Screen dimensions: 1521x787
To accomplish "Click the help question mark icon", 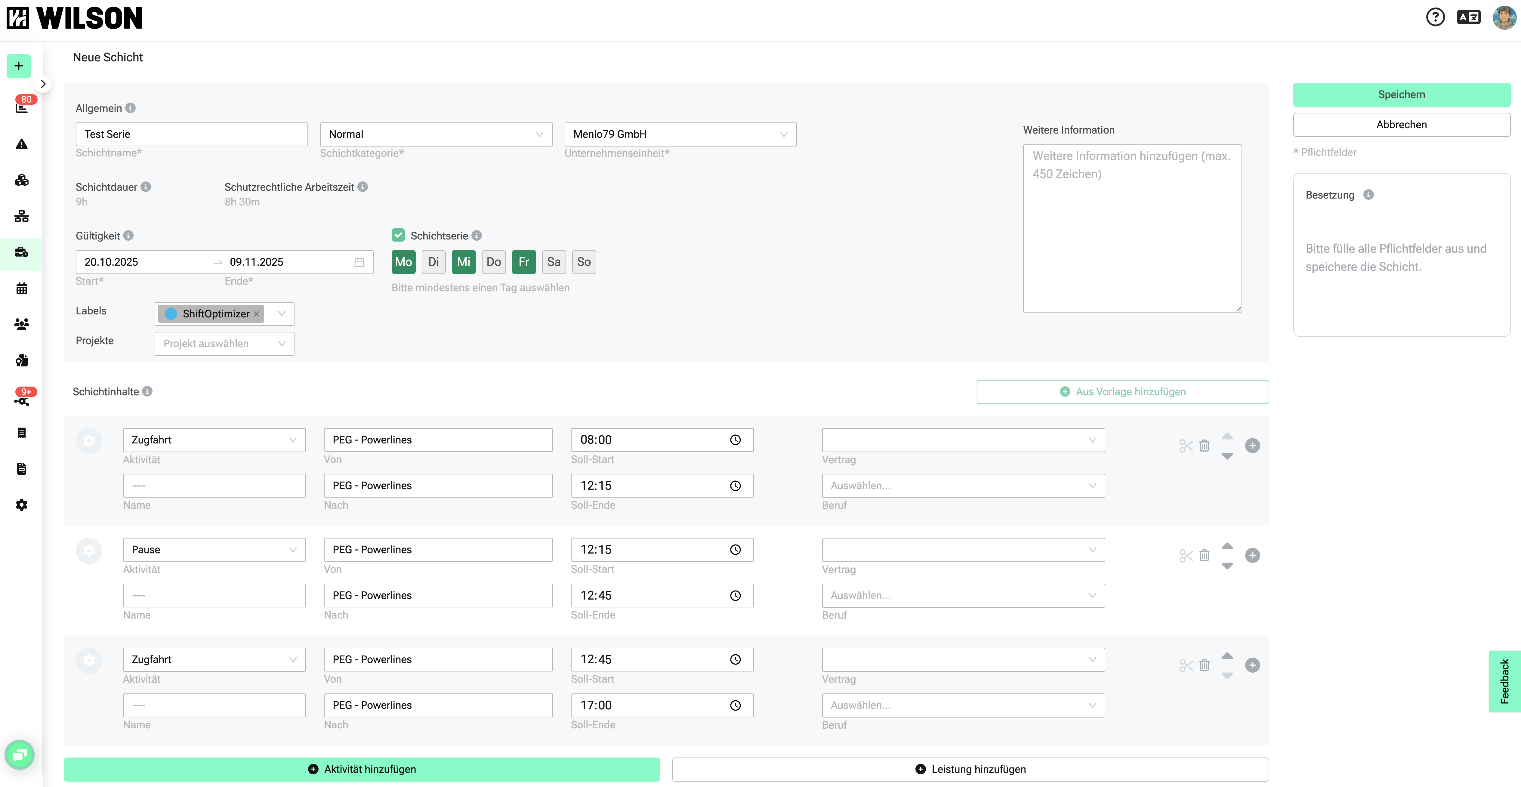I will (1435, 17).
